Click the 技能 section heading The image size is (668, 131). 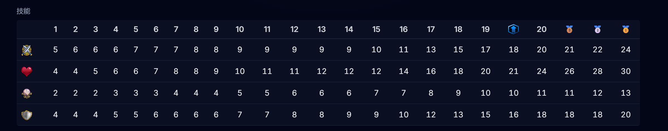pos(23,11)
